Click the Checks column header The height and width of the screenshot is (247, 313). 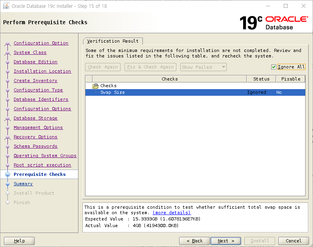[x=169, y=79]
